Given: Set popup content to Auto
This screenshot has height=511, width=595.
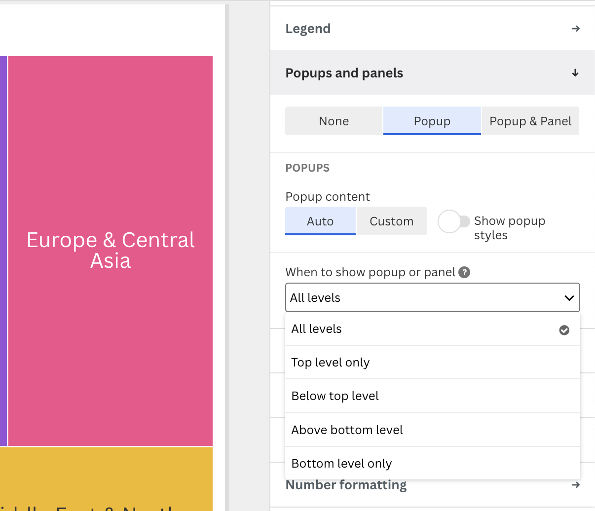Looking at the screenshot, I should pos(320,221).
